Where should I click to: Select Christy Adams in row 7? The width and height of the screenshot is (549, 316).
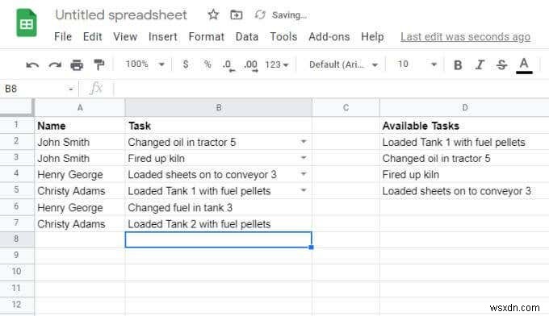[x=80, y=224]
